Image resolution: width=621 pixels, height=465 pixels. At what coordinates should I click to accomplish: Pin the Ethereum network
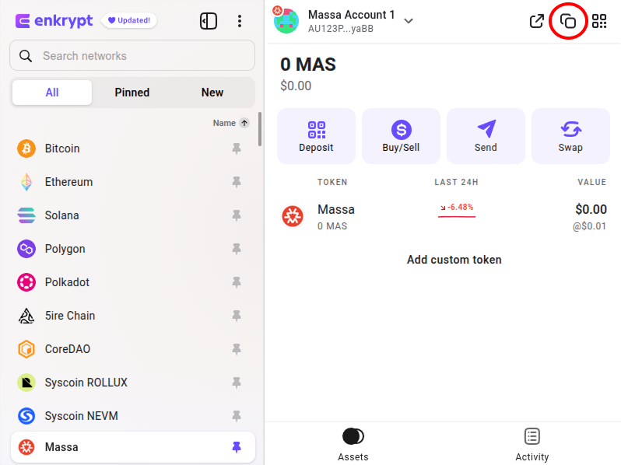pyautogui.click(x=237, y=182)
